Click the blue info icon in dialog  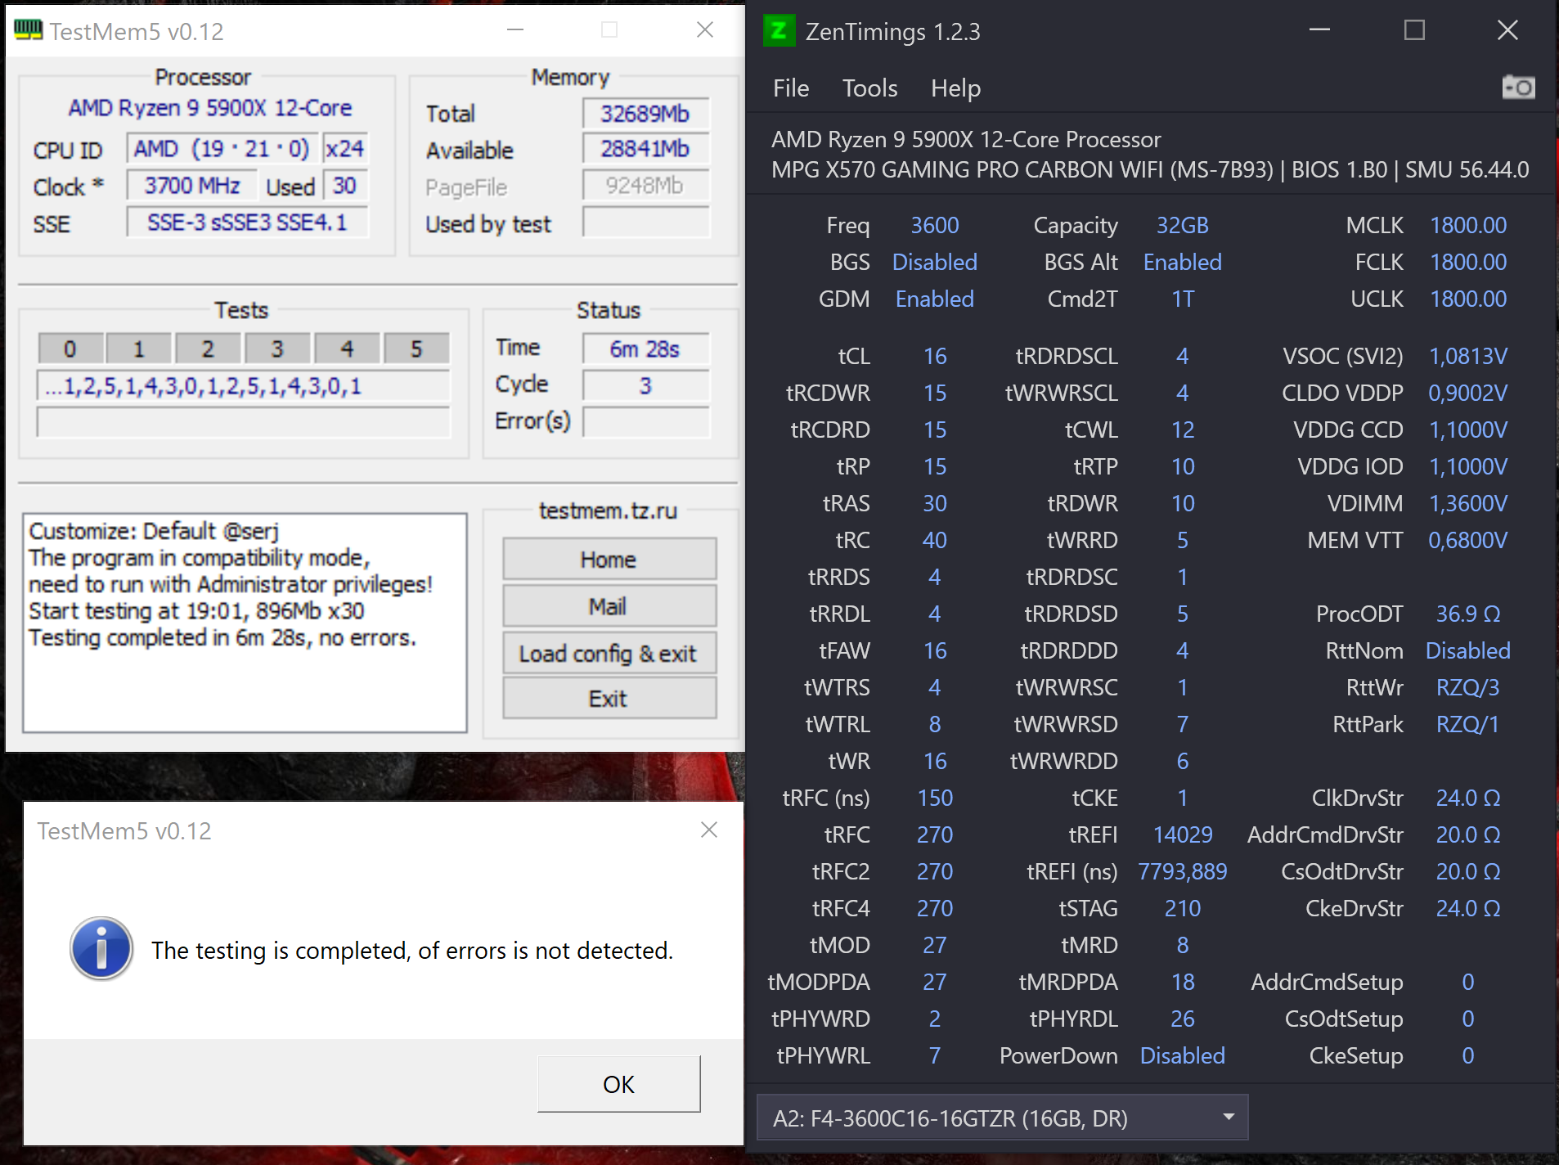[x=101, y=949]
